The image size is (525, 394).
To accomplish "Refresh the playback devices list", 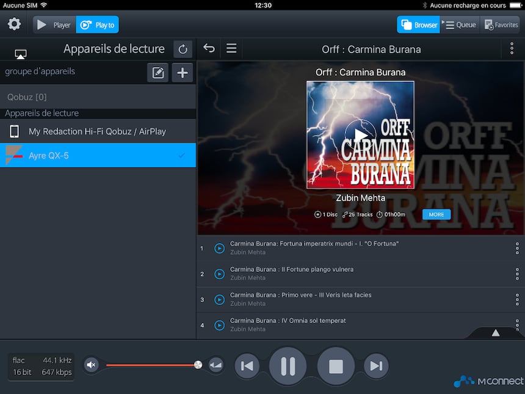I will [x=183, y=49].
